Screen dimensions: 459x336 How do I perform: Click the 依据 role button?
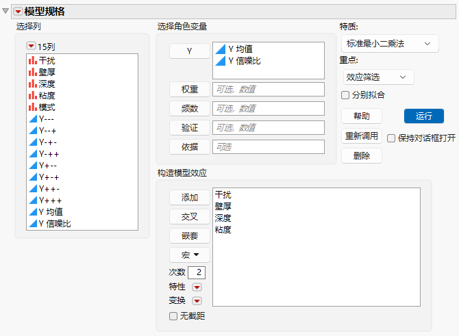tap(190, 147)
